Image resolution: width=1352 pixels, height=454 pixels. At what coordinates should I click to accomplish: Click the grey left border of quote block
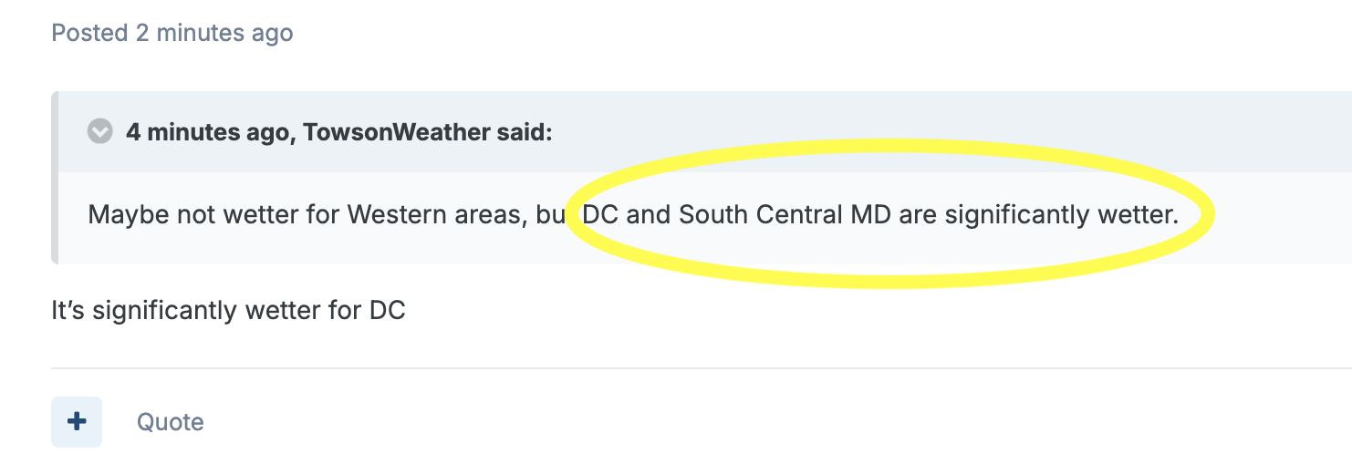click(55, 178)
